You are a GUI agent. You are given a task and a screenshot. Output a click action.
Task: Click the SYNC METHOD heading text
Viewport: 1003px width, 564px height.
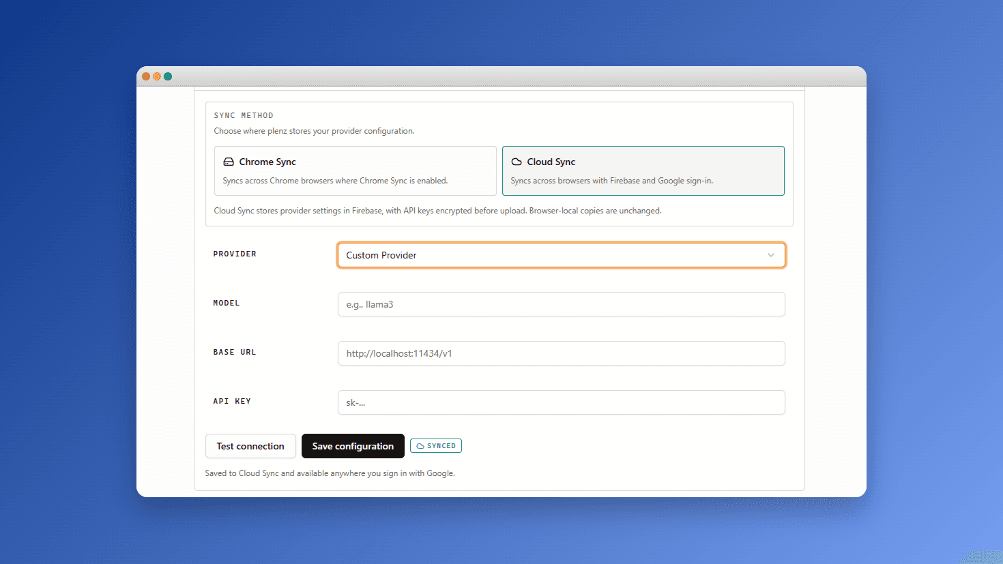[x=244, y=115]
